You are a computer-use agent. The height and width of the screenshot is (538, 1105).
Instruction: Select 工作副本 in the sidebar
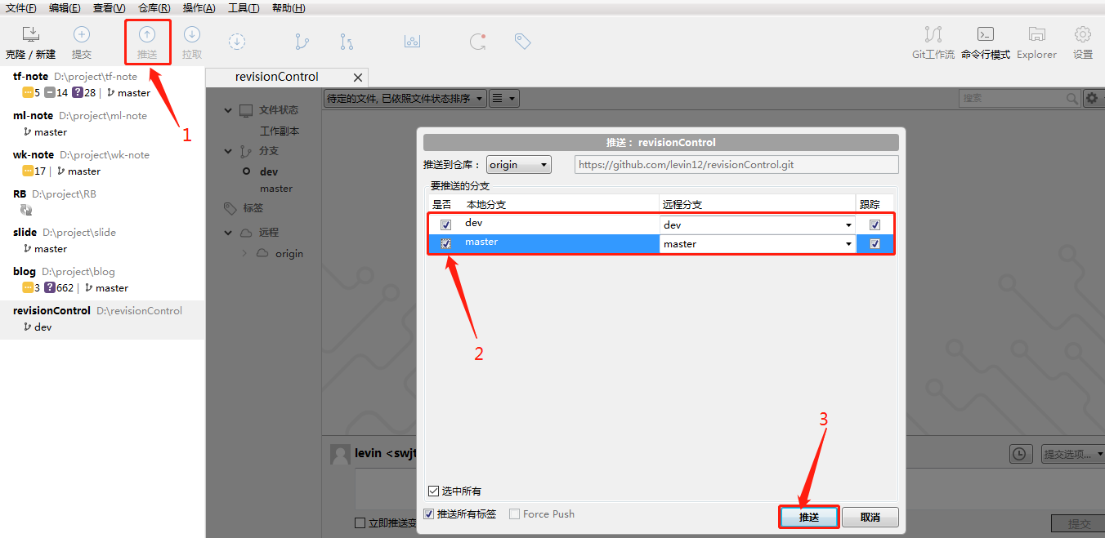pyautogui.click(x=280, y=131)
